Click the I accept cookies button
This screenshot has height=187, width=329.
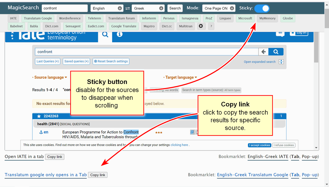(259, 145)
